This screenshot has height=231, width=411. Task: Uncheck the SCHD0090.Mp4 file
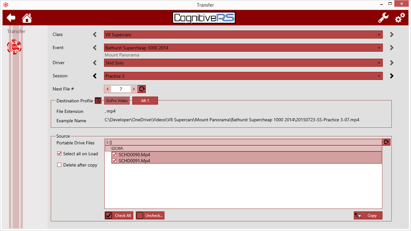coord(114,154)
